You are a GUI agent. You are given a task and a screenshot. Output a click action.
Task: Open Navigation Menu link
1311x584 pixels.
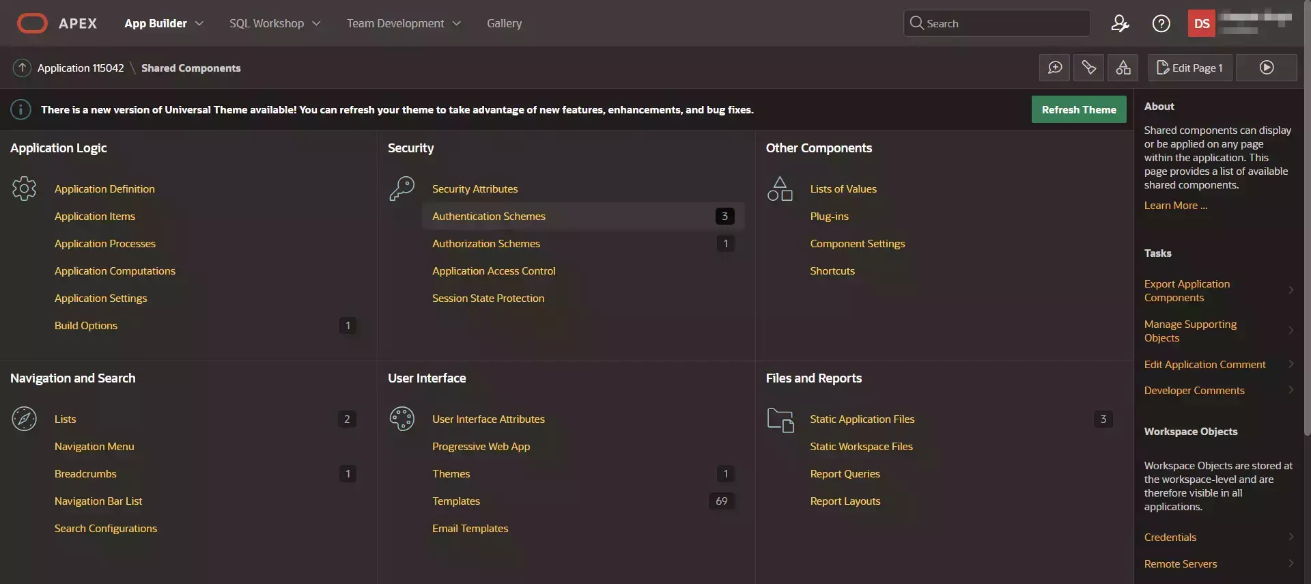94,446
